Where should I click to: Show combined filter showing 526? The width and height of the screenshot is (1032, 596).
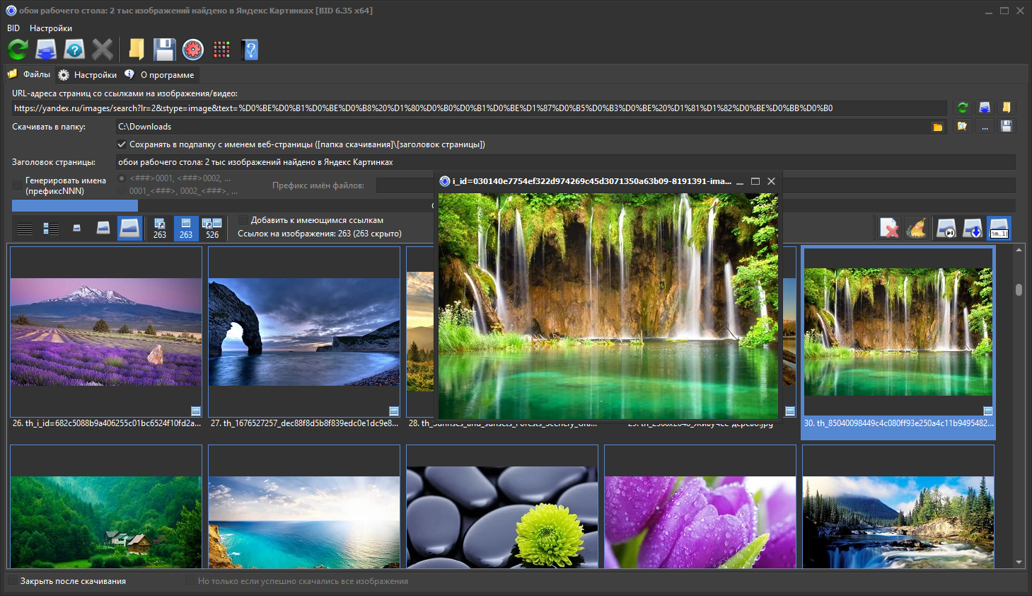click(x=212, y=228)
